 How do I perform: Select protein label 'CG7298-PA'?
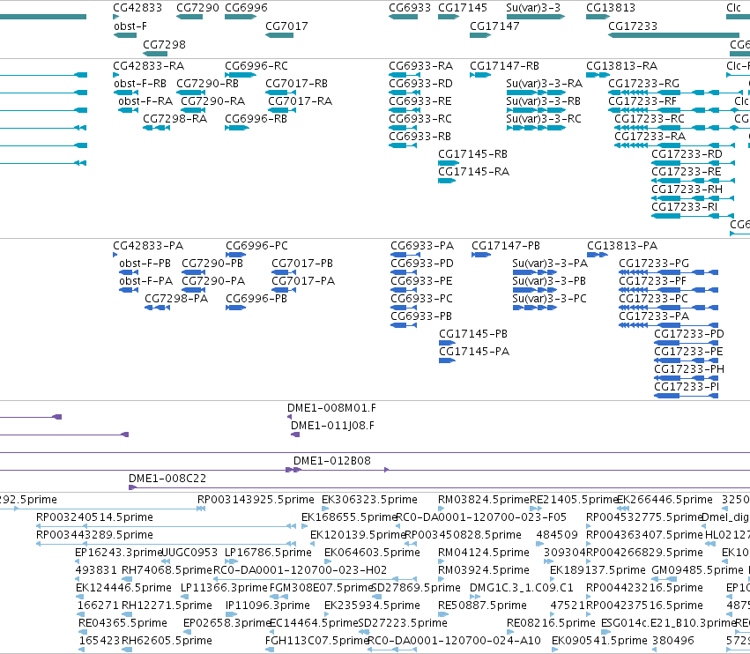coord(176,299)
